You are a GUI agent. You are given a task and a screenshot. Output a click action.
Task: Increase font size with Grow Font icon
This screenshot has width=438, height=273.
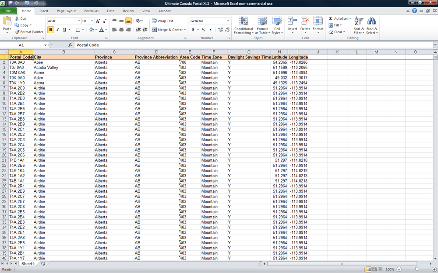pyautogui.click(x=98, y=21)
